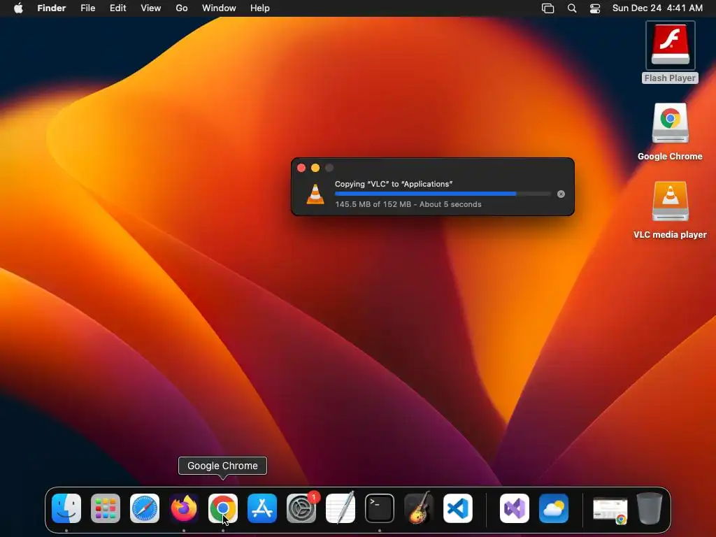The height and width of the screenshot is (537, 716).
Task: Cancel the VLC copy operation
Action: tap(561, 194)
